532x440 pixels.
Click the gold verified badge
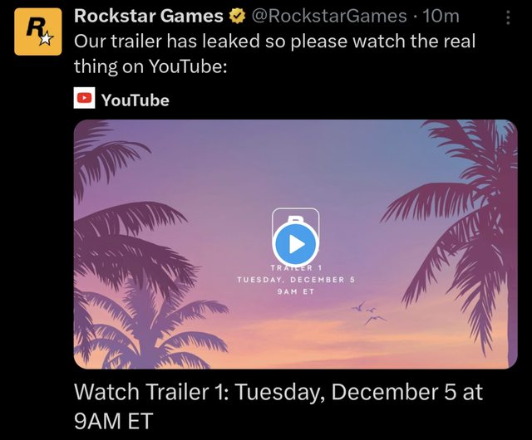pos(238,17)
